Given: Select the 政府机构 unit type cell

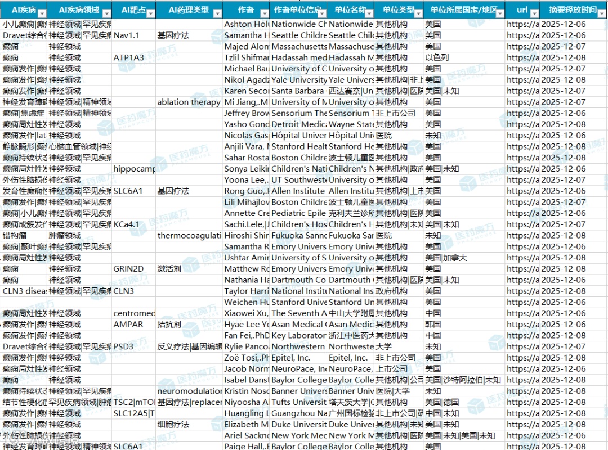Looking at the screenshot, I should pos(399,291).
